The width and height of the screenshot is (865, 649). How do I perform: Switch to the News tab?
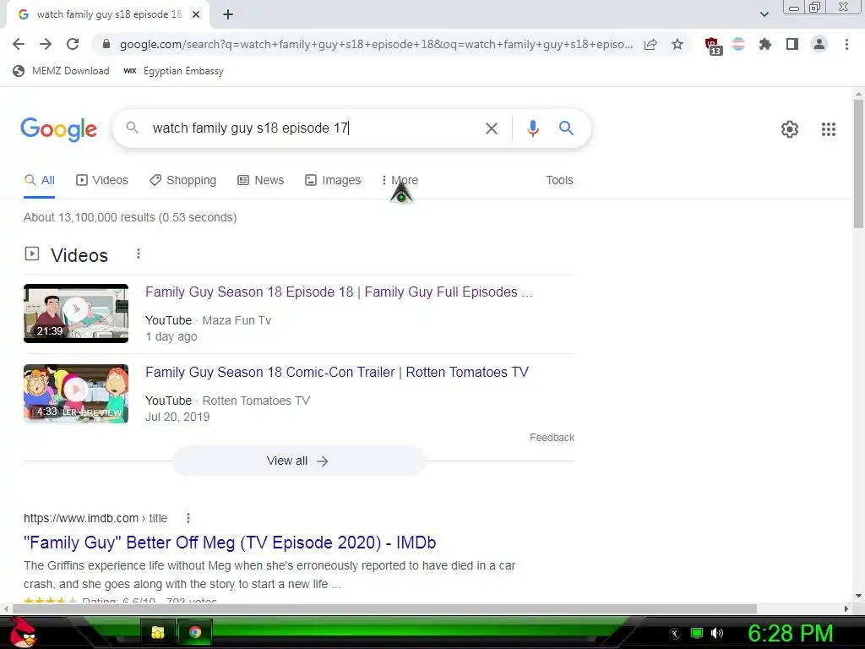tap(260, 181)
